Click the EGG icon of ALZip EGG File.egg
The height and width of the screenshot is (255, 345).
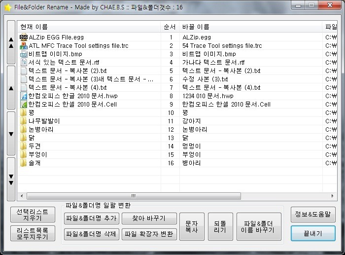pyautogui.click(x=24, y=37)
